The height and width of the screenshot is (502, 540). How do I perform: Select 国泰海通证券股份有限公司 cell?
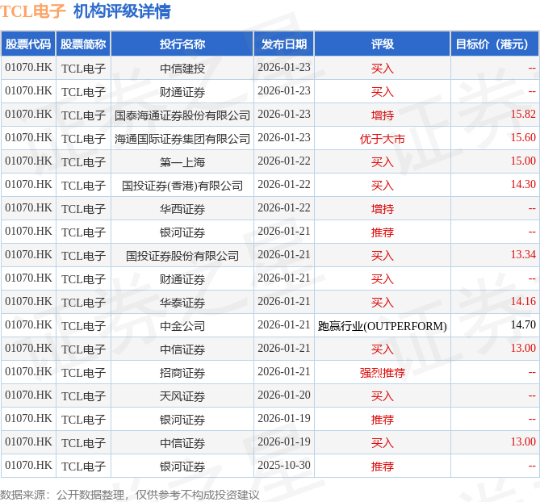pyautogui.click(x=182, y=115)
